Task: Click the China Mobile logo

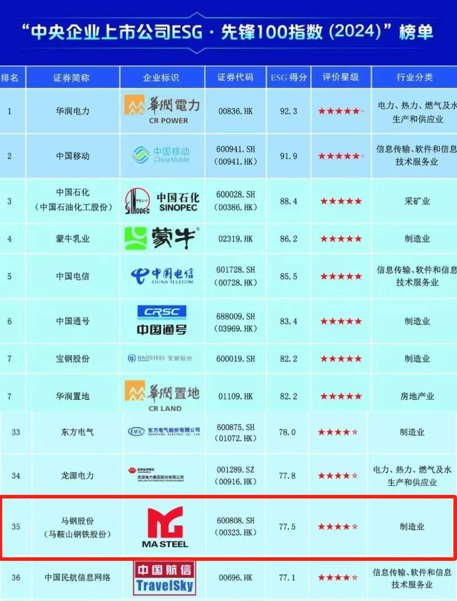Action: tap(161, 155)
